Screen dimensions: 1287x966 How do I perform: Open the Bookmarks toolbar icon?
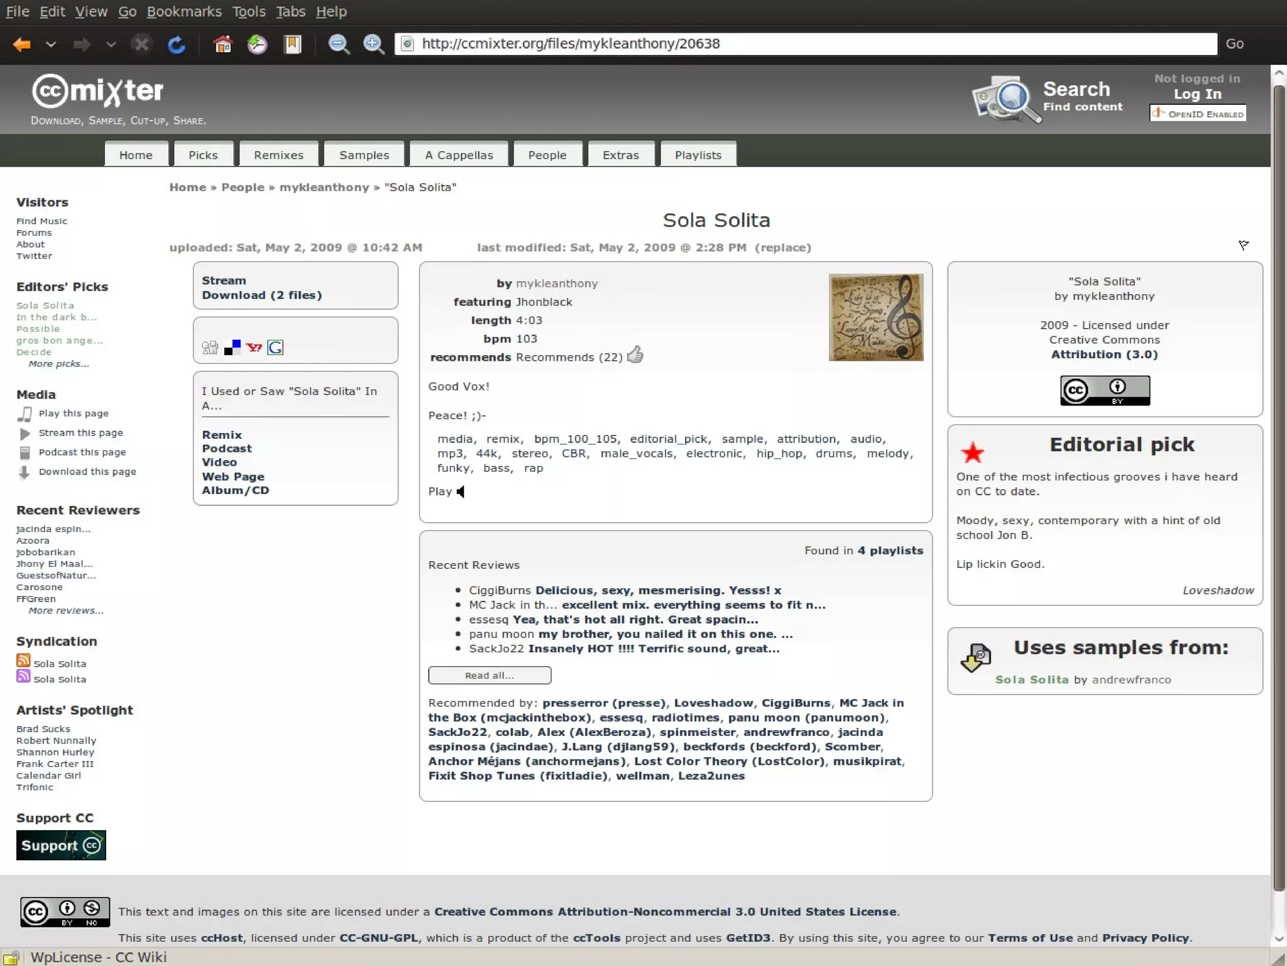point(292,44)
